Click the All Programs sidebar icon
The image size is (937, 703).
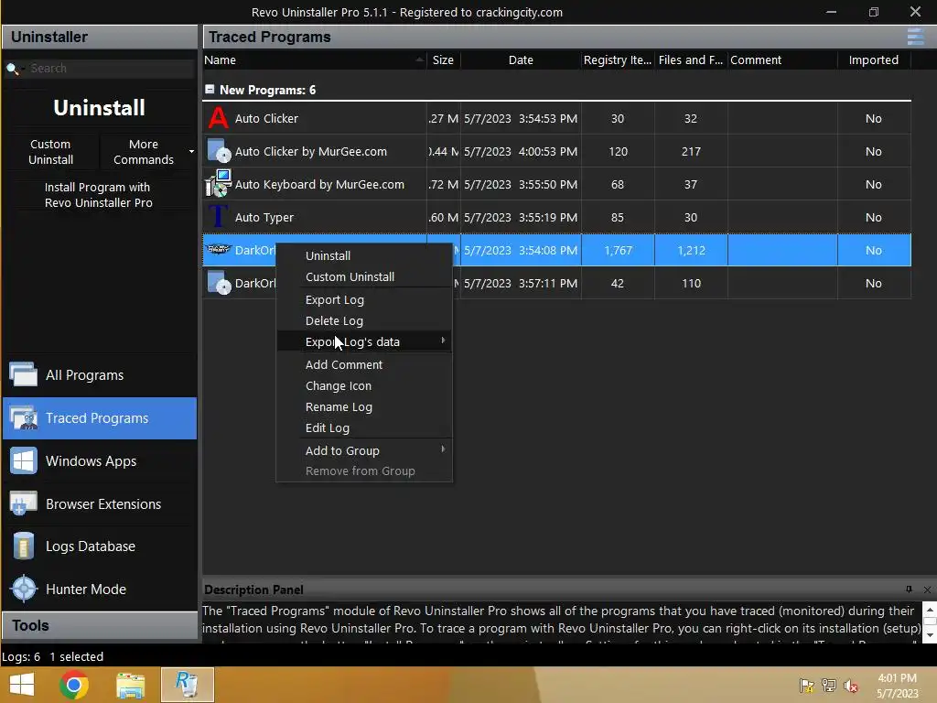point(23,374)
